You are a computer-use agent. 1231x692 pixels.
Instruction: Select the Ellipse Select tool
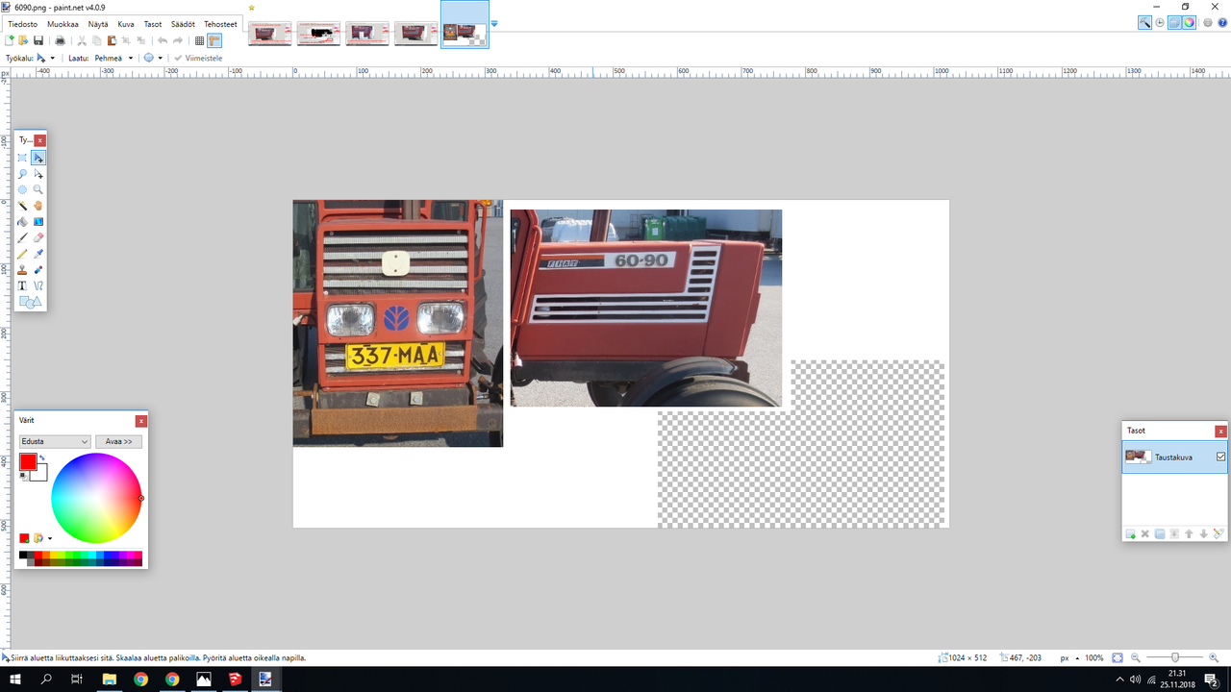coord(22,190)
